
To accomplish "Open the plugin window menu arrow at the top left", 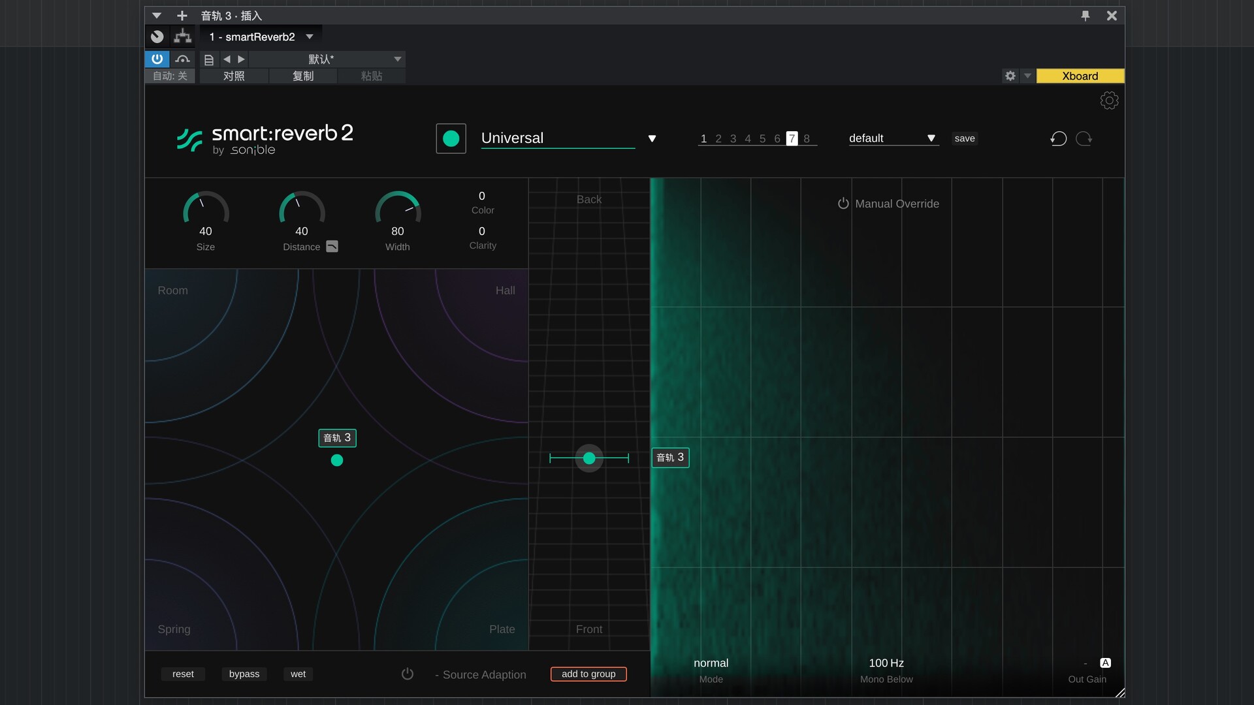I will click(x=157, y=15).
